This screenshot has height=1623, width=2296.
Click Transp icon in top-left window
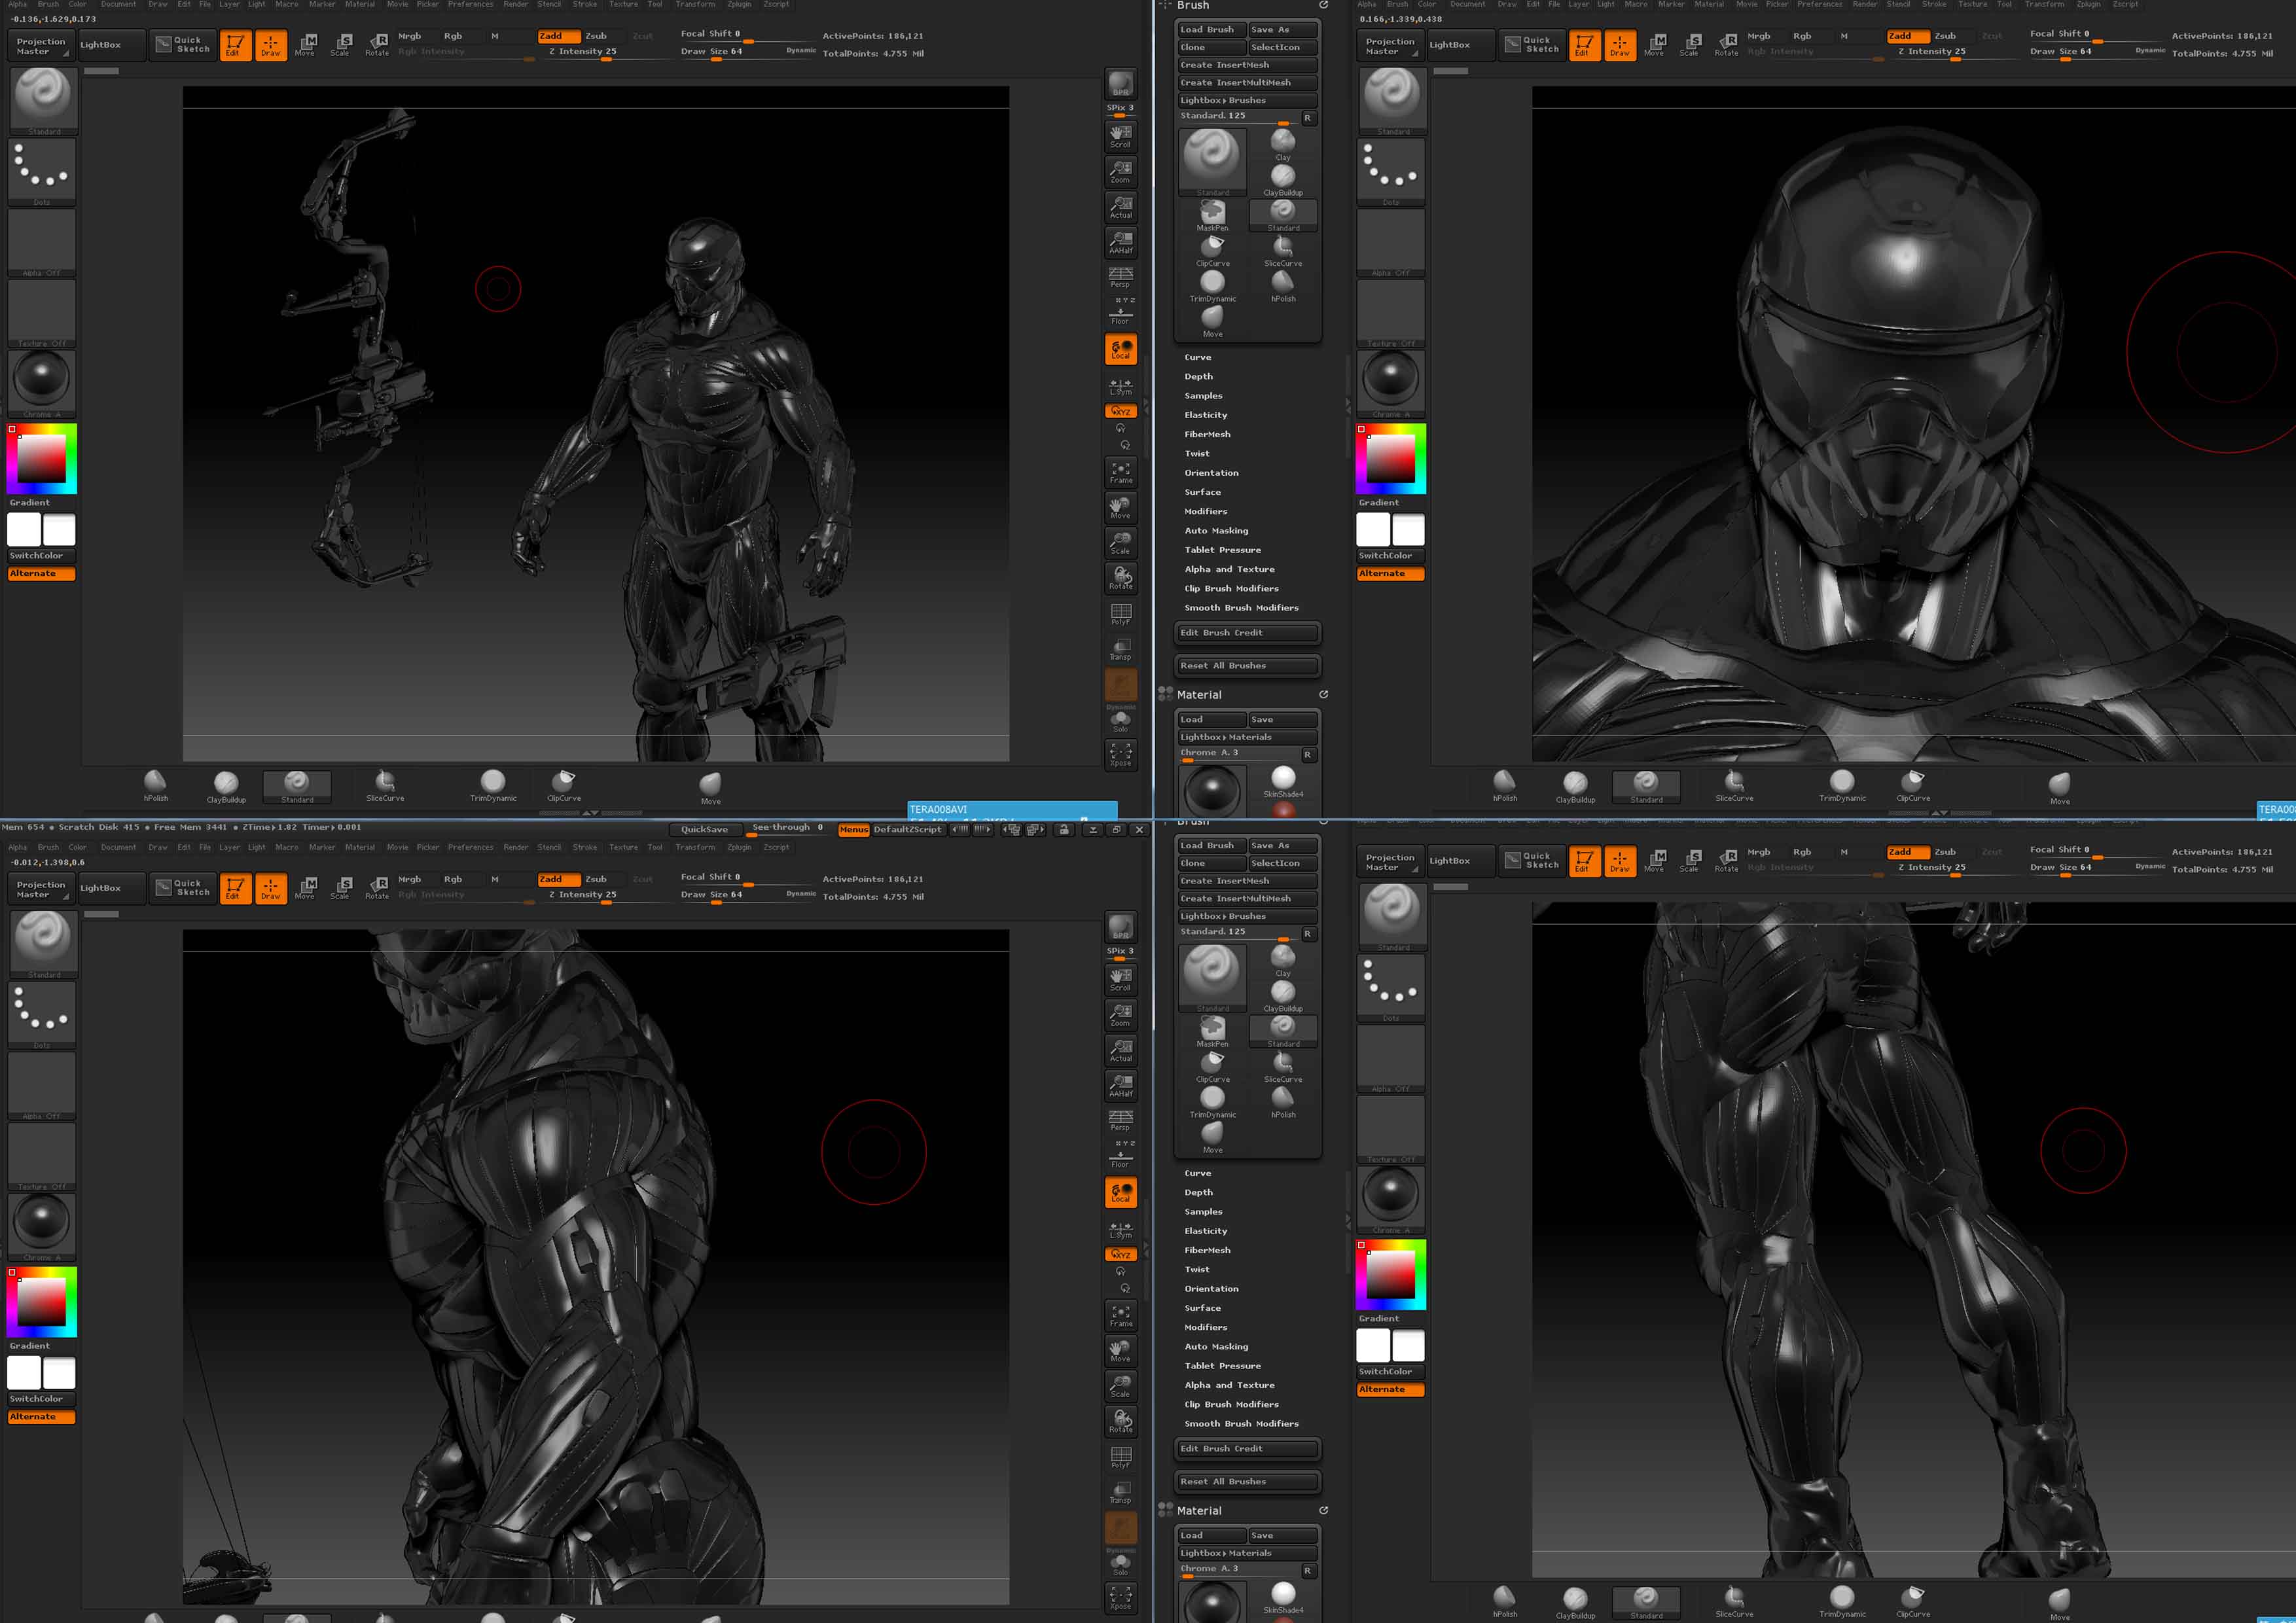tap(1120, 649)
